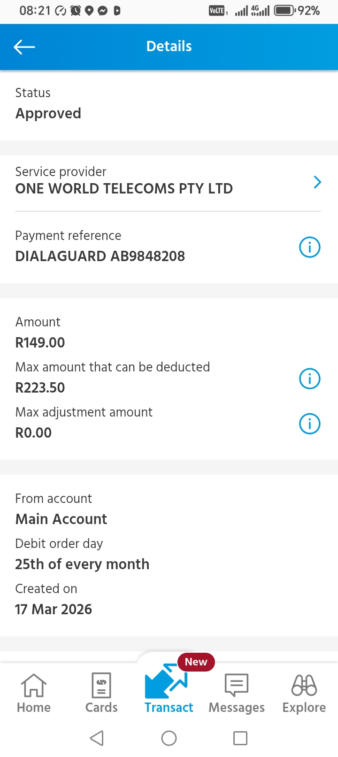Open payment reference info icon

click(x=309, y=247)
